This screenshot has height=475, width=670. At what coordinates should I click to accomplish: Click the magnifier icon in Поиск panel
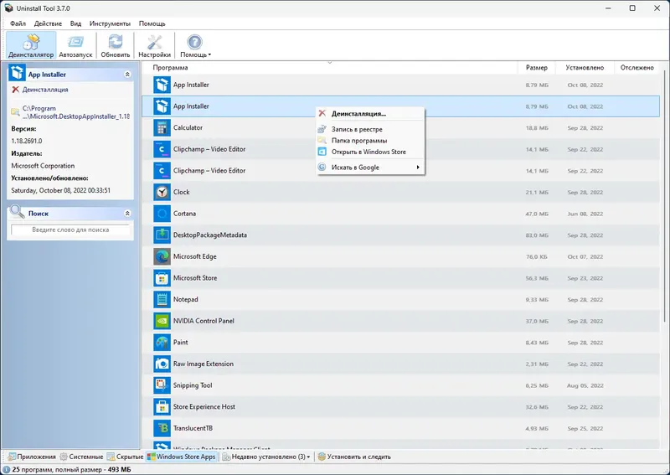[x=17, y=212]
